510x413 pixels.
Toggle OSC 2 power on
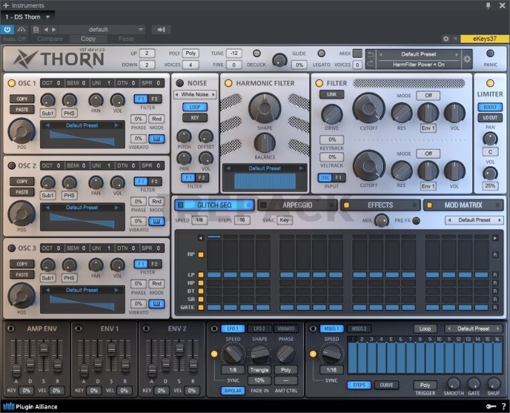coord(11,165)
